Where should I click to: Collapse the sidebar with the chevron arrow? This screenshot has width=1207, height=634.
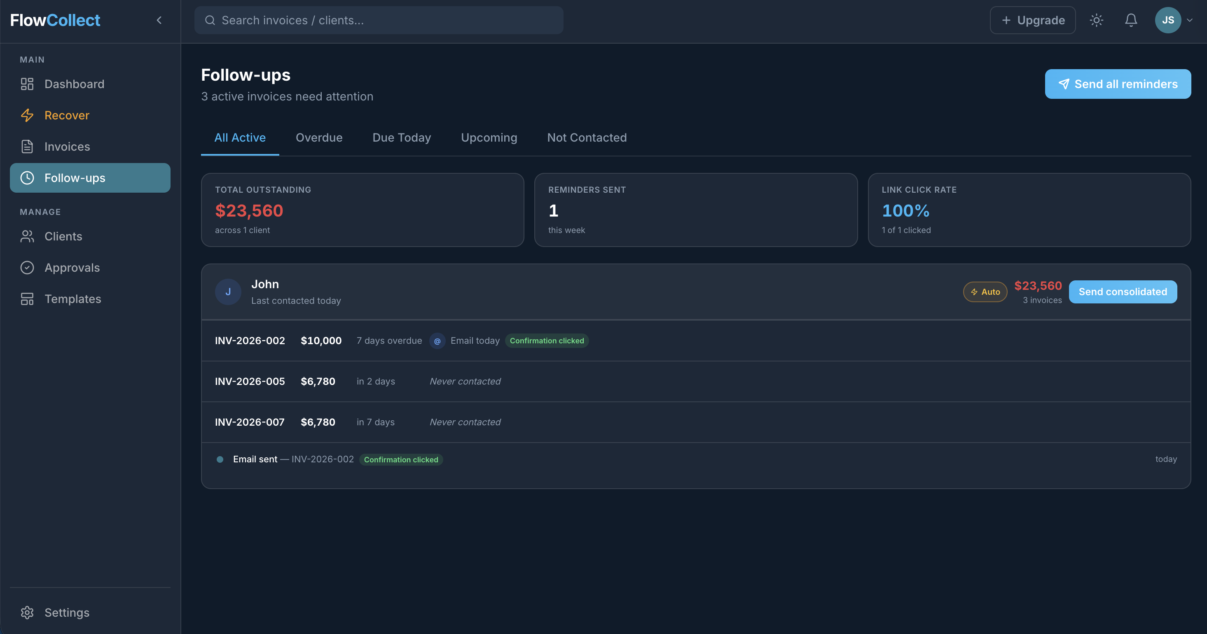point(159,20)
